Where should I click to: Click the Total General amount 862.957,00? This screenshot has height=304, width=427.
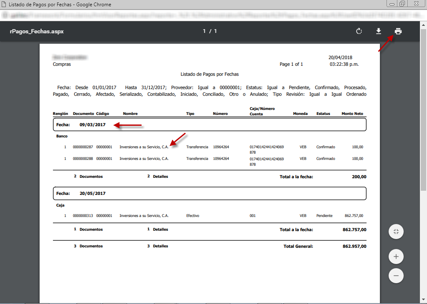pyautogui.click(x=354, y=246)
